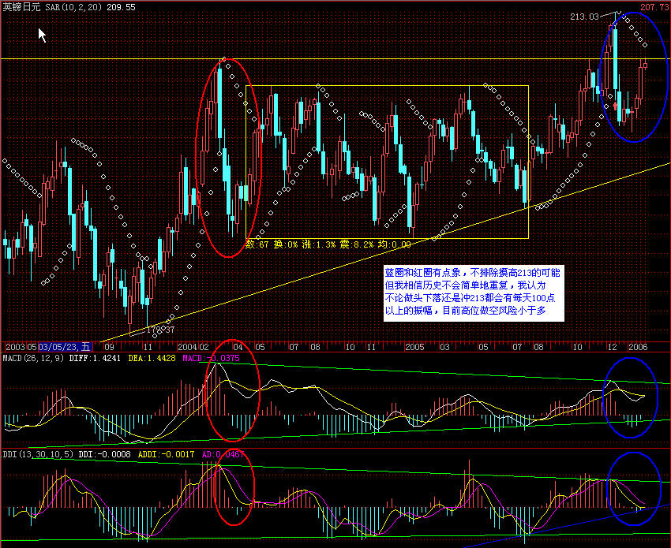
Task: Select the DDI(13,30,10,5) indicator label
Action: coord(38,454)
